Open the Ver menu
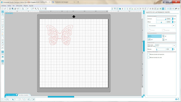The width and height of the screenshot is (181, 102). (14, 6)
